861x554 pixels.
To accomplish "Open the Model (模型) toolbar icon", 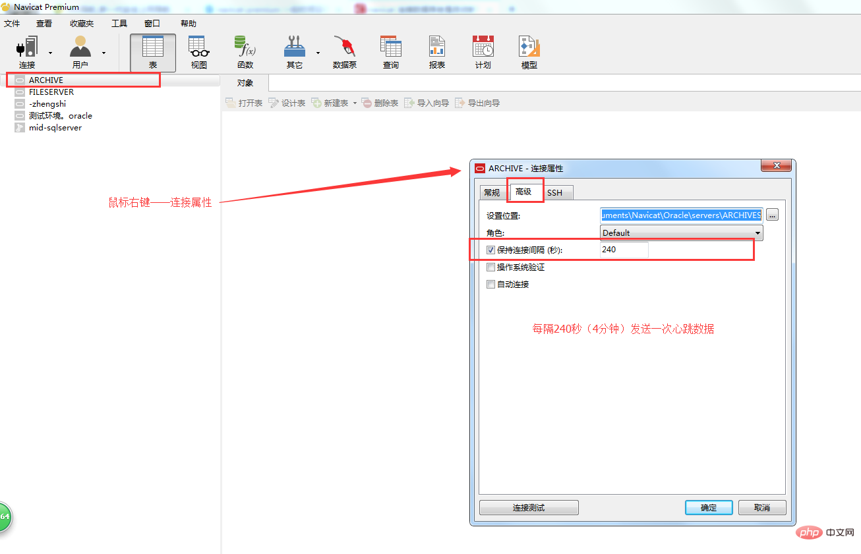I will 529,53.
